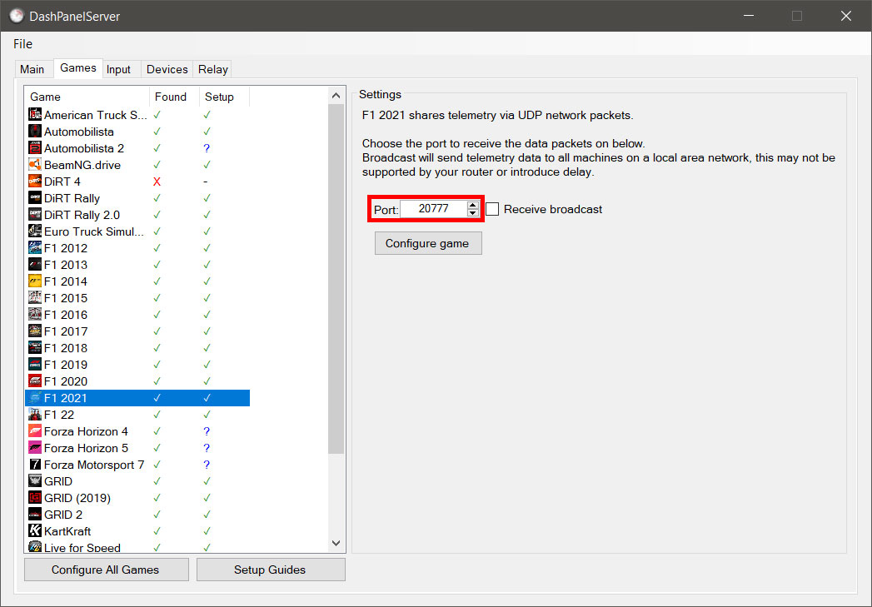Click the Automobilista game icon
The width and height of the screenshot is (872, 607).
click(35, 132)
